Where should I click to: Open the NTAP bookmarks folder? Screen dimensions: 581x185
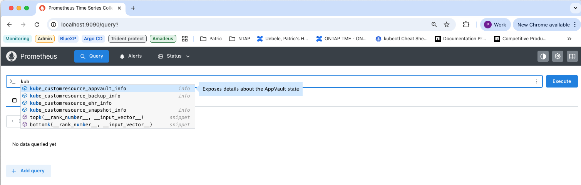click(x=239, y=39)
